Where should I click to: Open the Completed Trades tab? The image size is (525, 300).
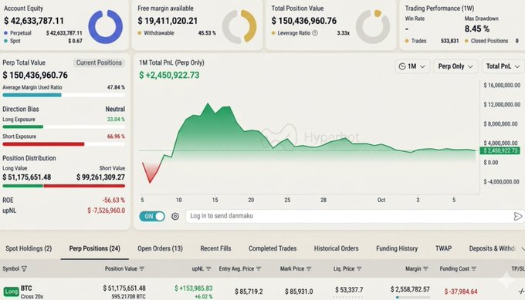click(273, 248)
